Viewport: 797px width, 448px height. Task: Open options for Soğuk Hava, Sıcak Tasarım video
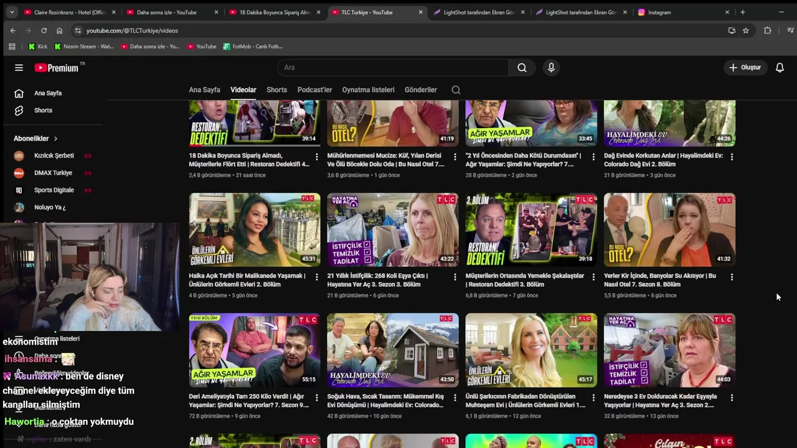[455, 397]
